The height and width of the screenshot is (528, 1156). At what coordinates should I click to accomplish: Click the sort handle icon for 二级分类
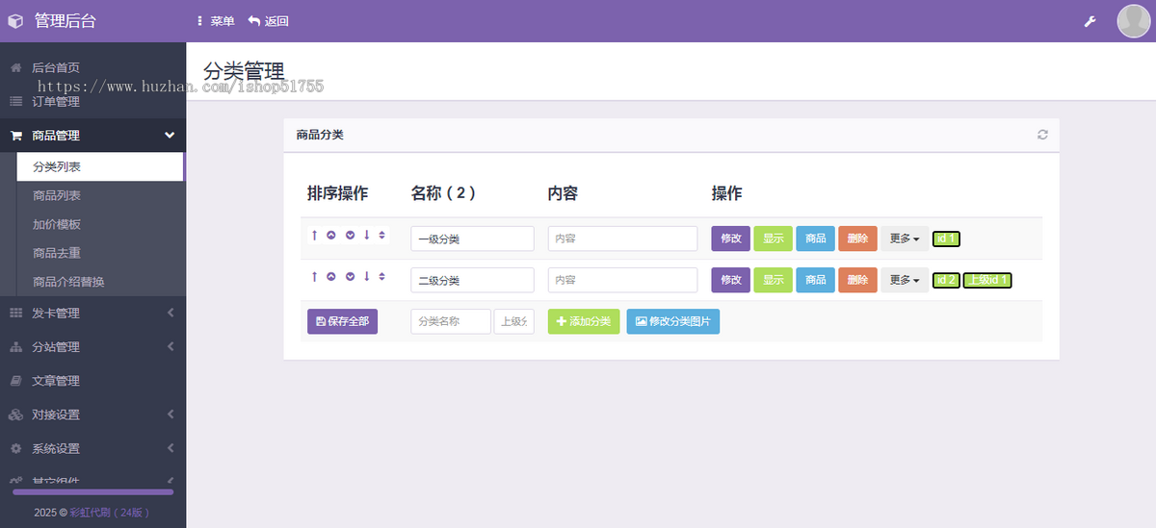[382, 277]
